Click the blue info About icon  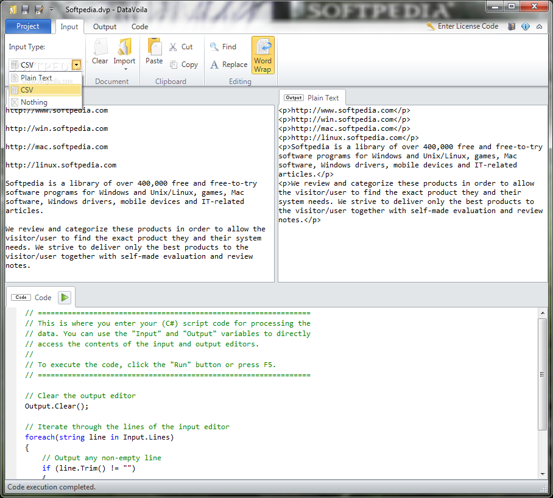(x=525, y=26)
